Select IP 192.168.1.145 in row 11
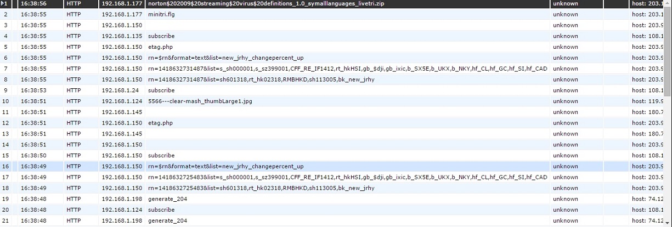 122,112
